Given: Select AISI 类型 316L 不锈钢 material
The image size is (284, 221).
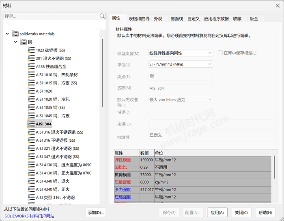Looking at the screenshot, I should coord(55,198).
